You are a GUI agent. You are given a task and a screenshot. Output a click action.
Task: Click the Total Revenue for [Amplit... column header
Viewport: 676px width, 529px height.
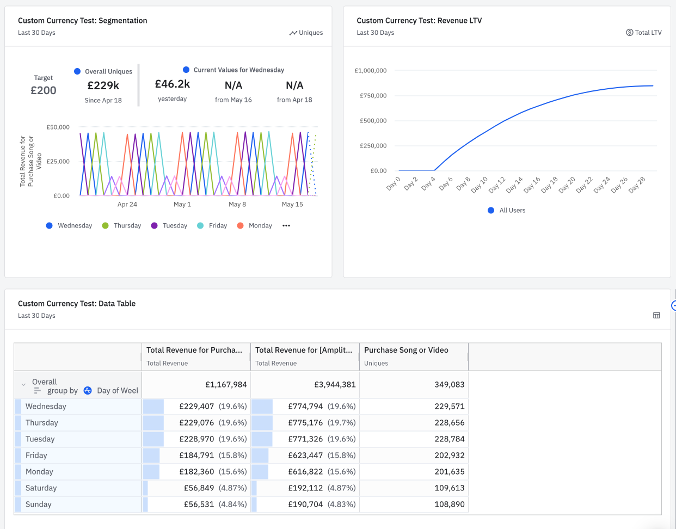coord(304,350)
